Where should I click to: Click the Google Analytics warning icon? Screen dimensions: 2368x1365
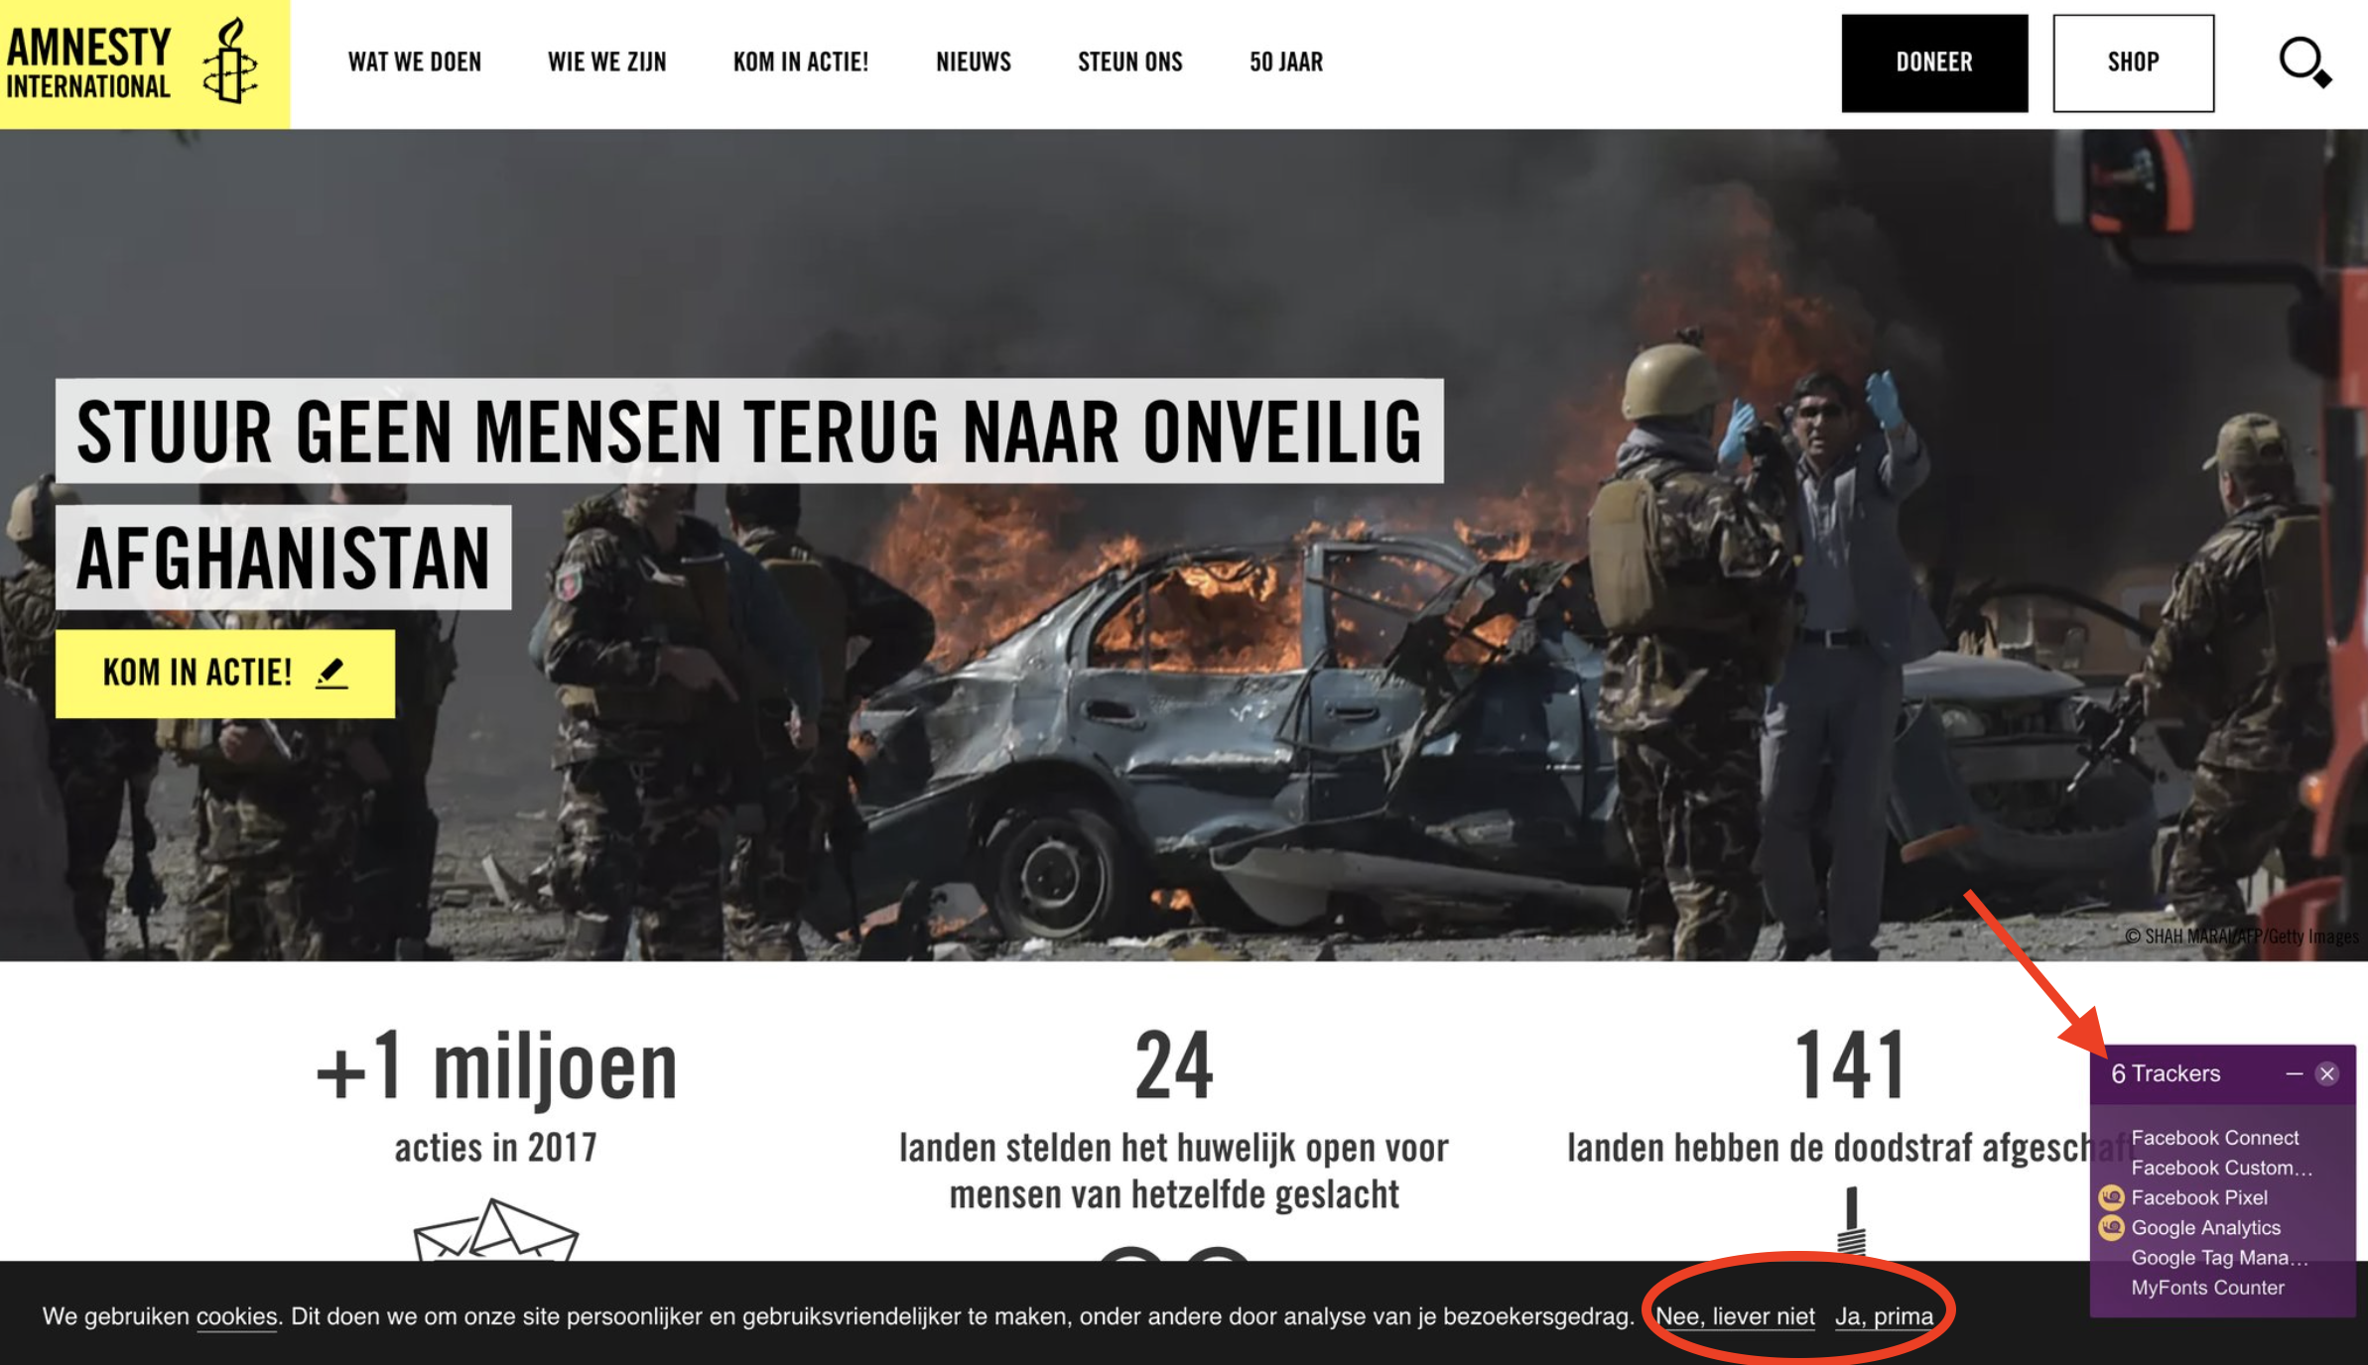click(2112, 1228)
